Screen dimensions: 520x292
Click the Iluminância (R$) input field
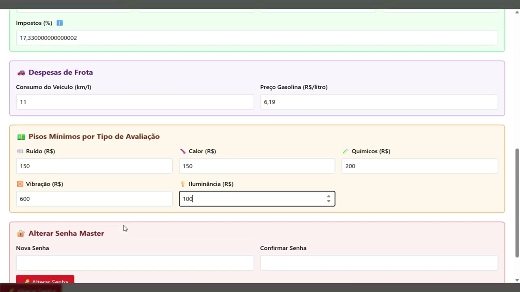(x=257, y=199)
